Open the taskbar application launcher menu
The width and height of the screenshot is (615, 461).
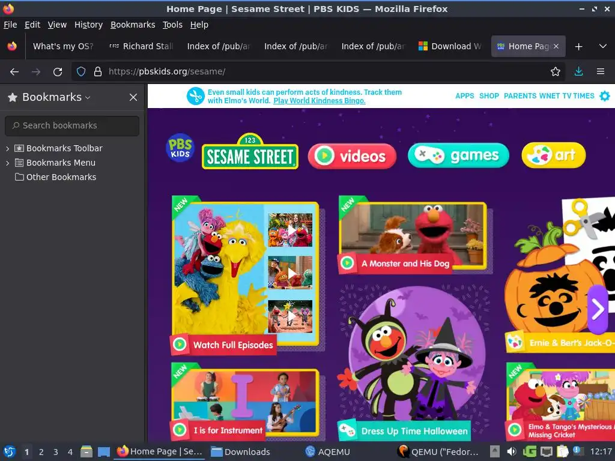point(10,451)
